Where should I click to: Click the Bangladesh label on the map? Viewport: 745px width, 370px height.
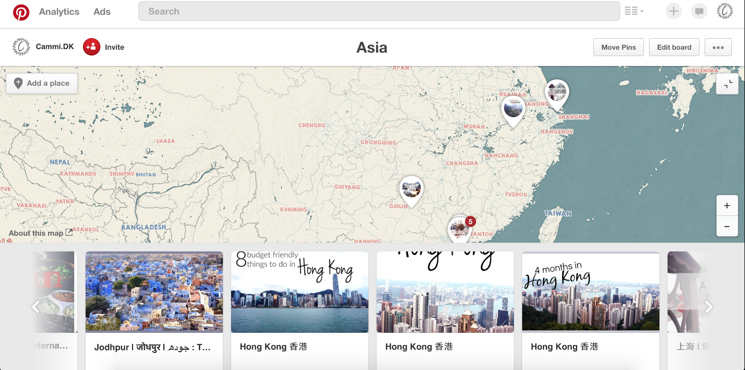pyautogui.click(x=144, y=227)
